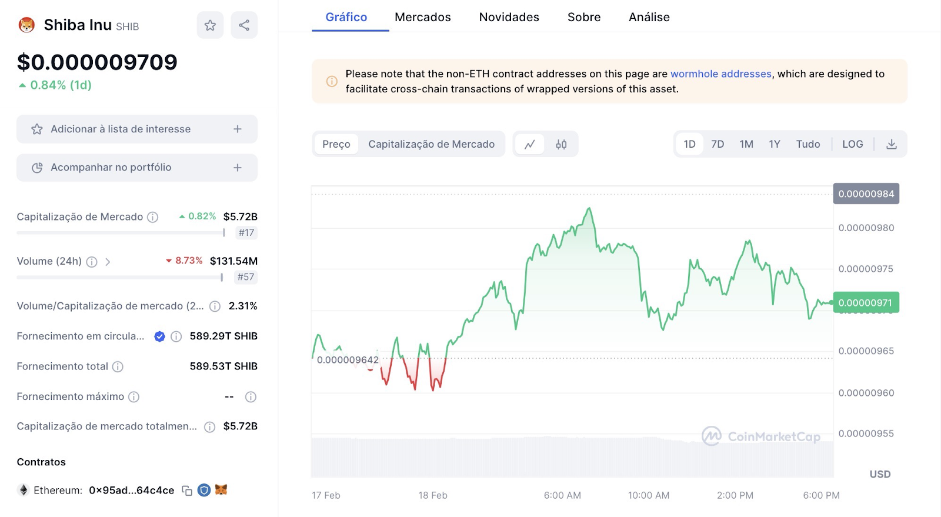Image resolution: width=941 pixels, height=517 pixels.
Task: Add token to MetaMask fox icon
Action: (221, 489)
